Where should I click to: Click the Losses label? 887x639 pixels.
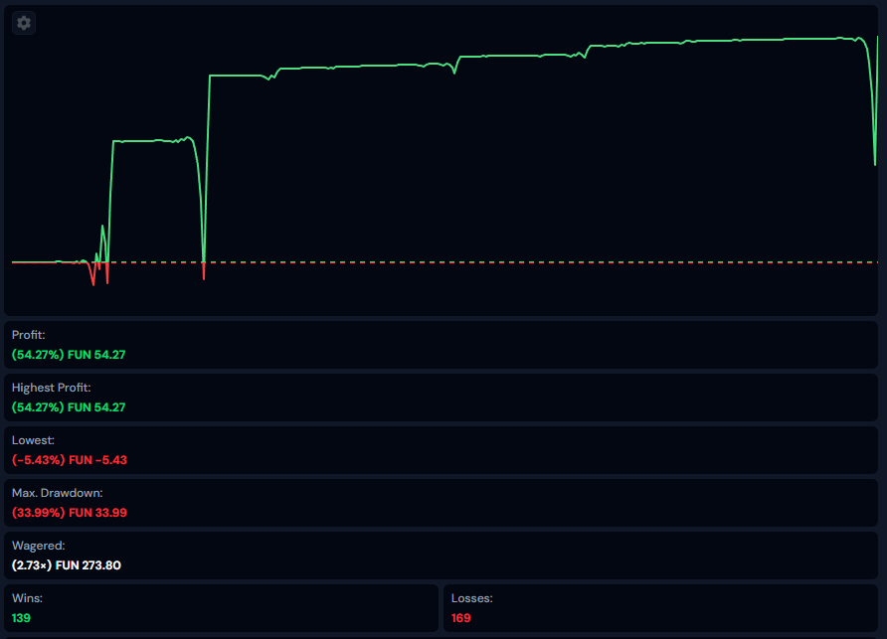click(x=472, y=598)
